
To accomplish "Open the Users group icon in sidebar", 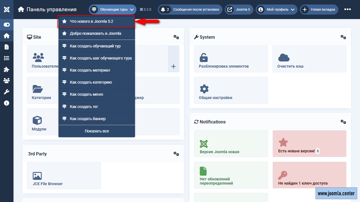I will pyautogui.click(x=7, y=81).
